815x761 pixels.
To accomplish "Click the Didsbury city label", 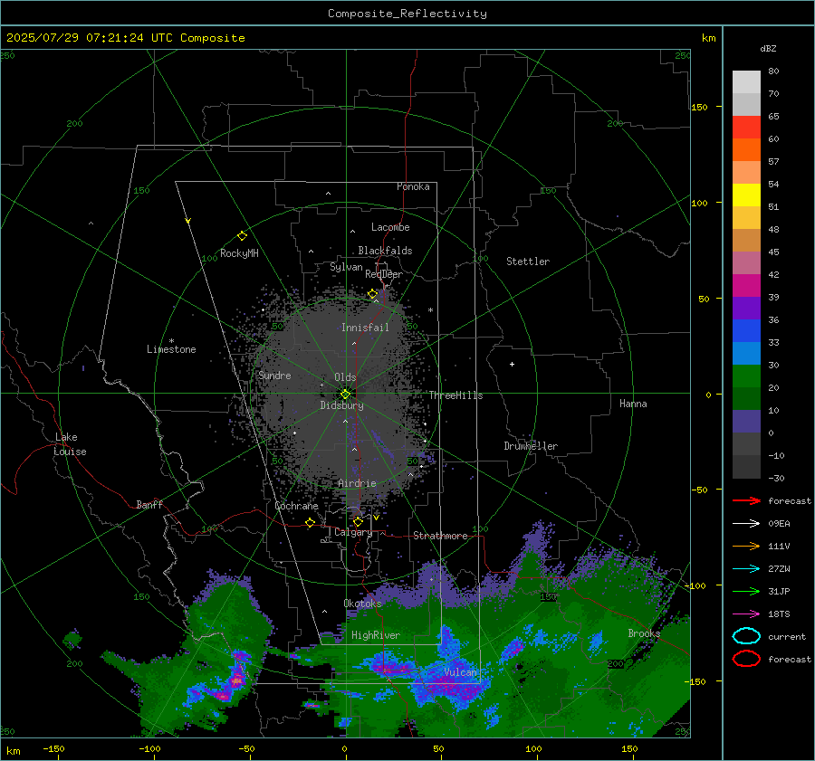I will tap(342, 405).
